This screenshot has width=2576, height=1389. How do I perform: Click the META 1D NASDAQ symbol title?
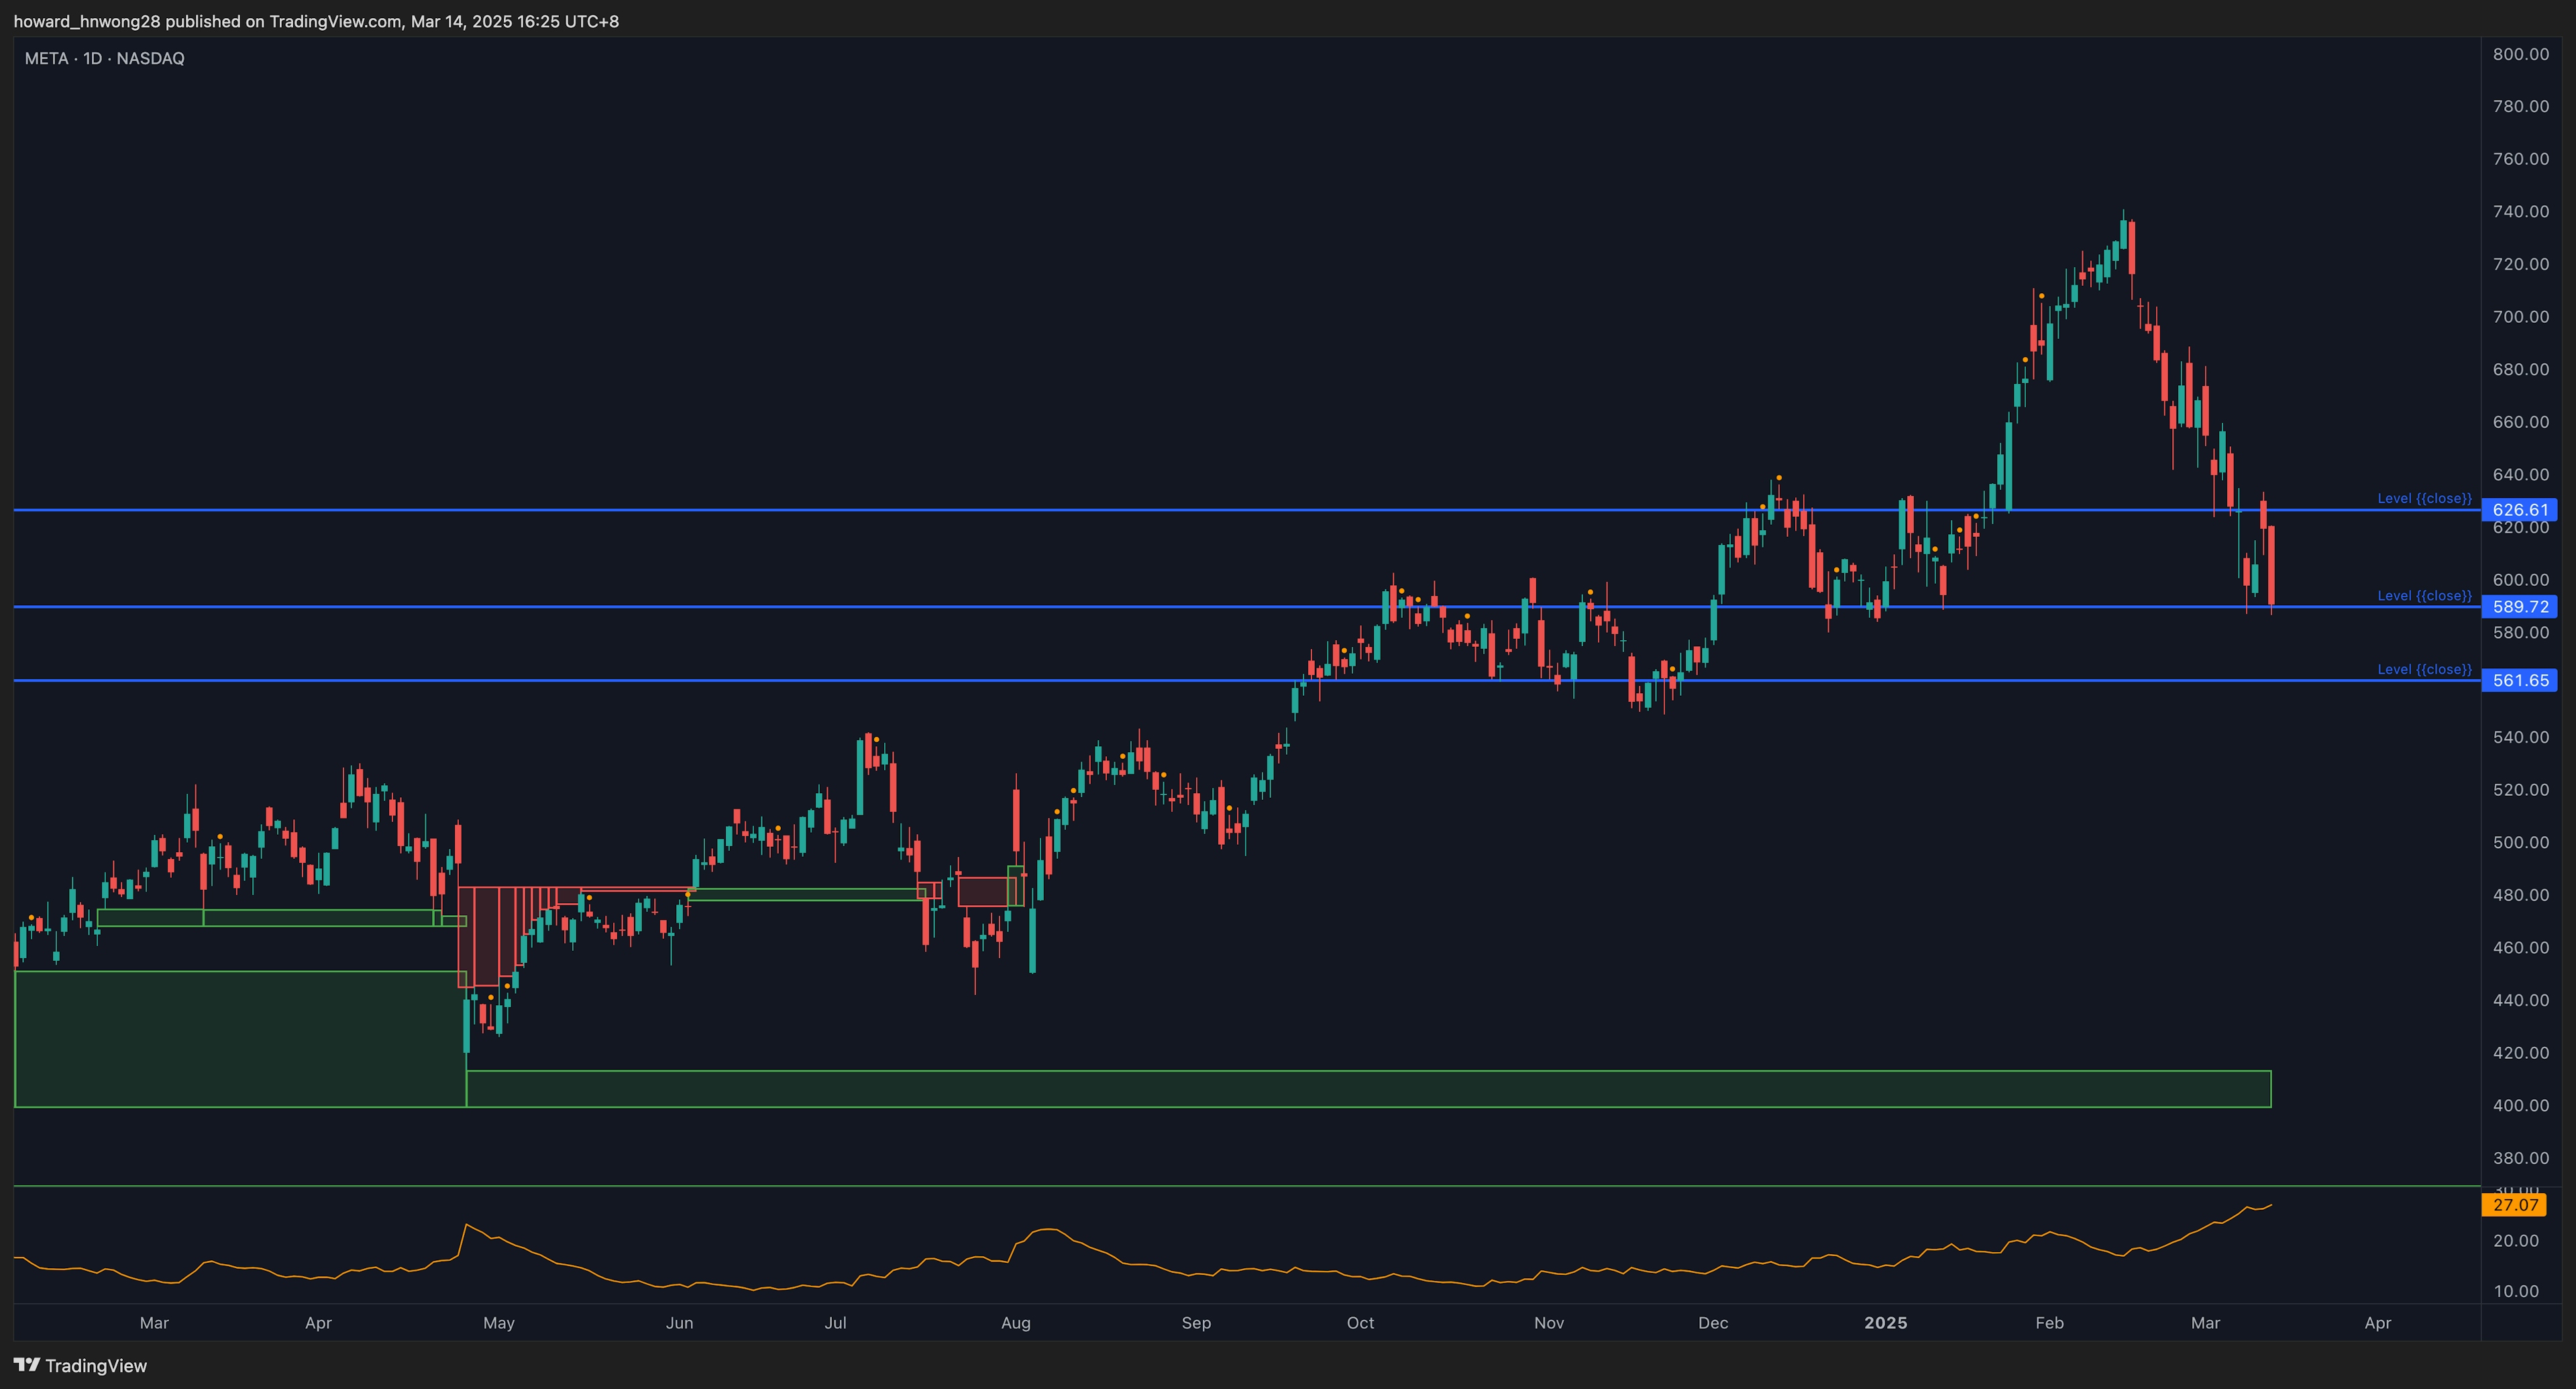104,58
